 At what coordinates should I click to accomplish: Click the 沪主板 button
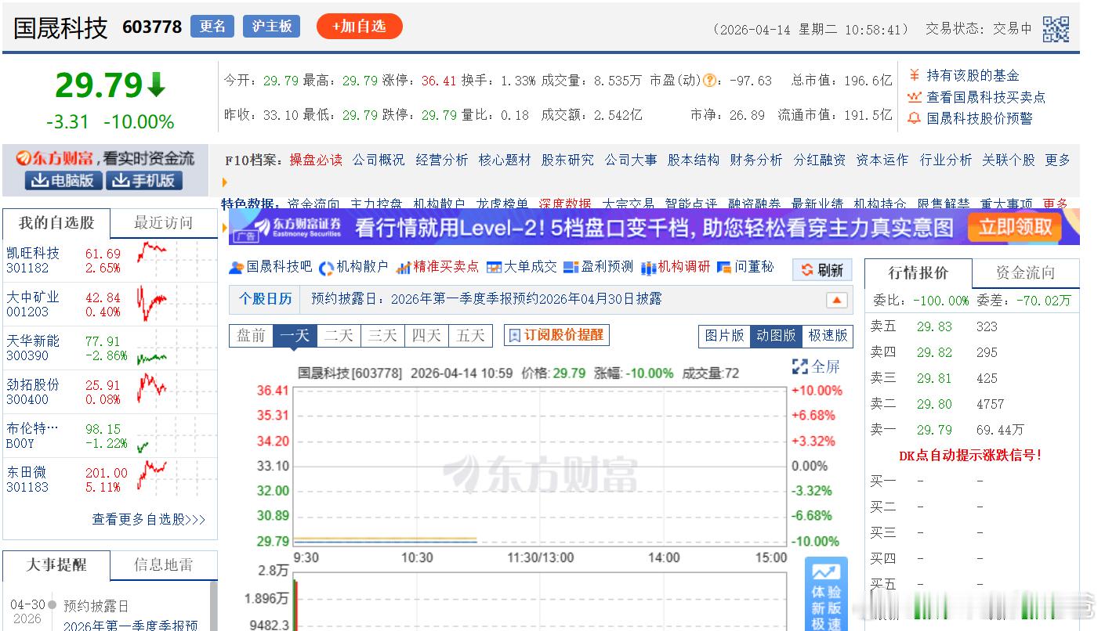(272, 27)
